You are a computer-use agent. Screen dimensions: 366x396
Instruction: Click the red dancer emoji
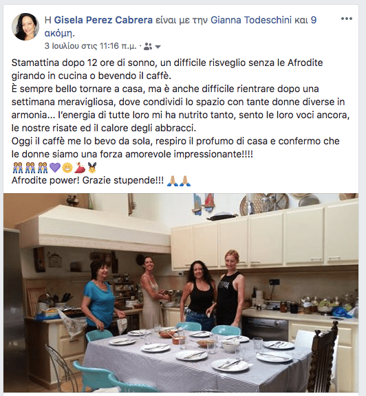[80, 168]
